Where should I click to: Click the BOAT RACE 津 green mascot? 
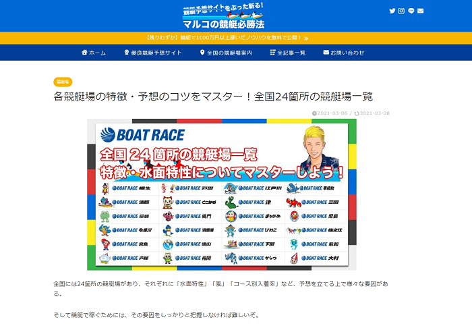(231, 202)
